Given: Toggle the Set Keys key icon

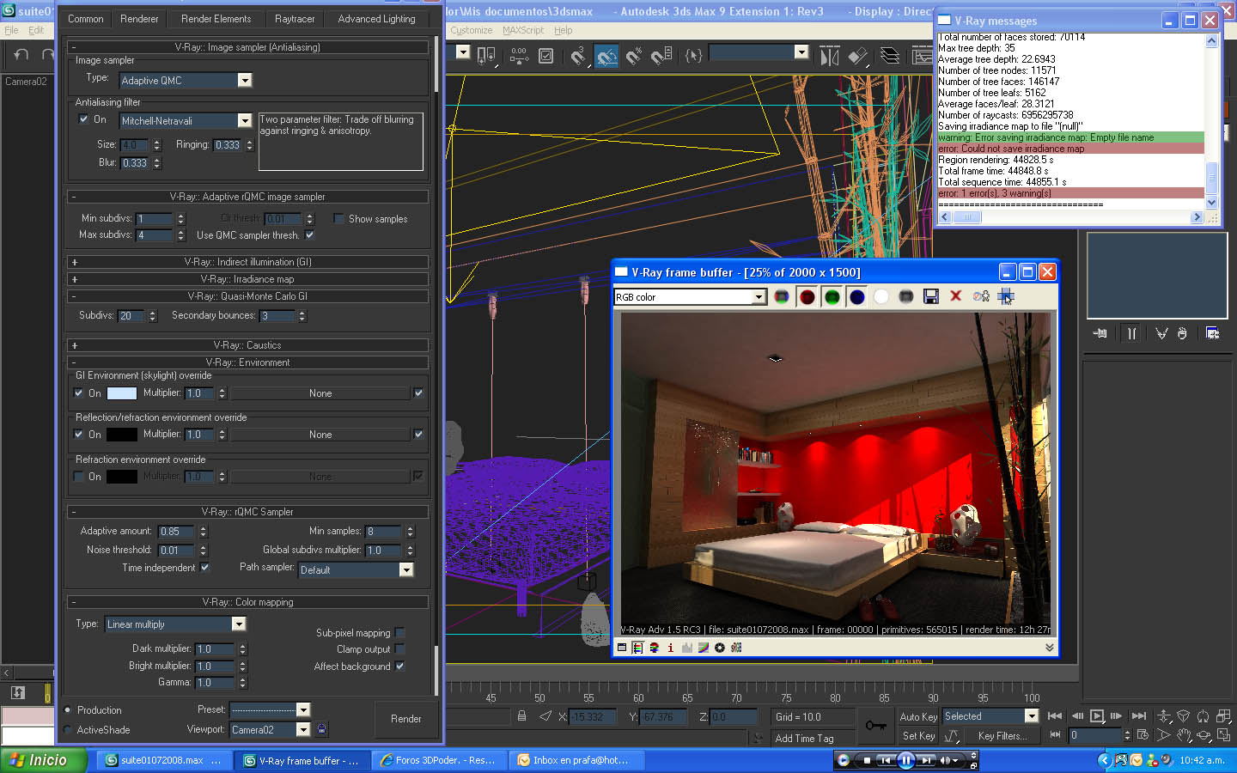Looking at the screenshot, I should coord(875,726).
